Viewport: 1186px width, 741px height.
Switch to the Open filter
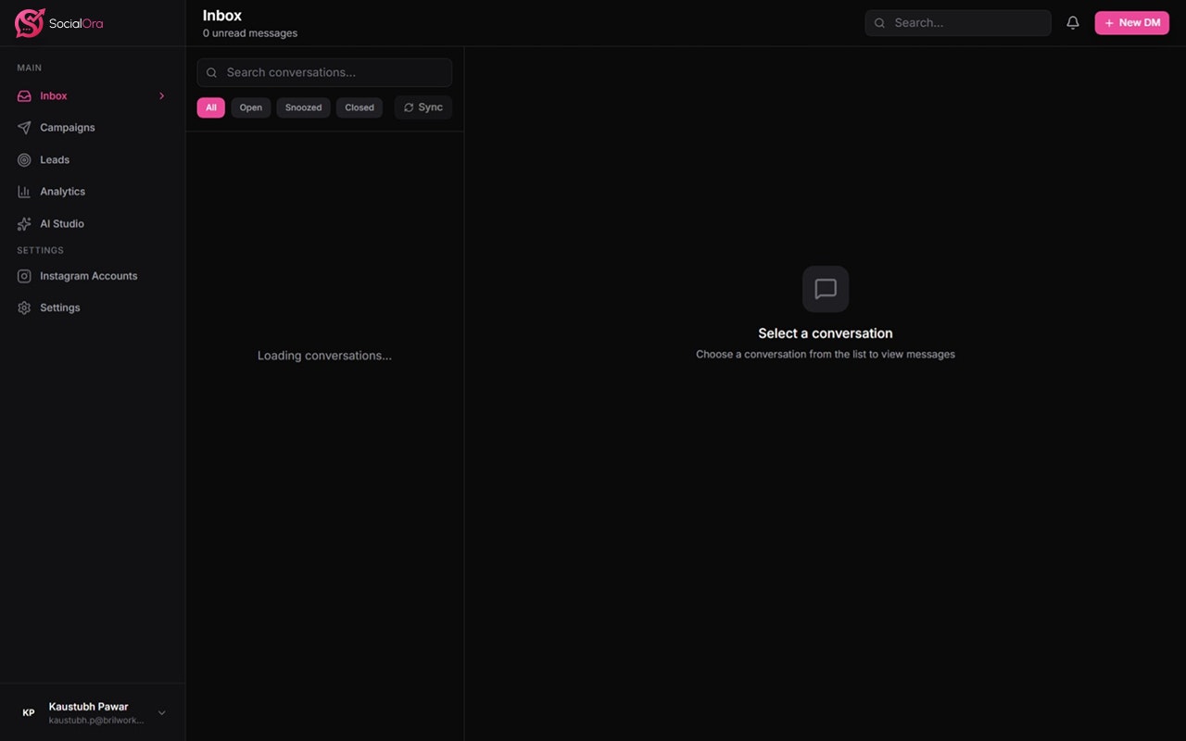(250, 107)
